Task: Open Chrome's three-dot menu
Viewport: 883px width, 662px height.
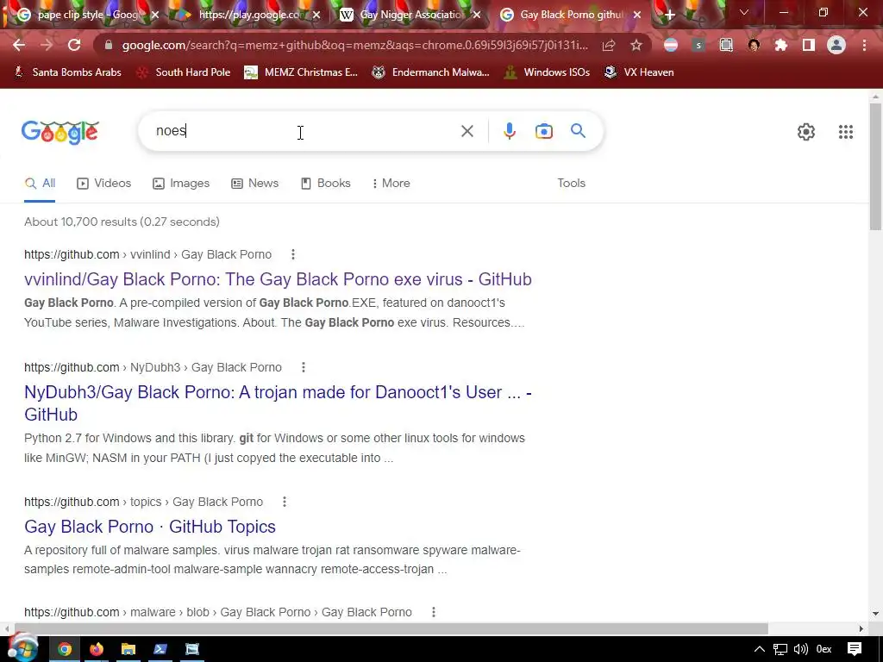Action: (x=864, y=46)
